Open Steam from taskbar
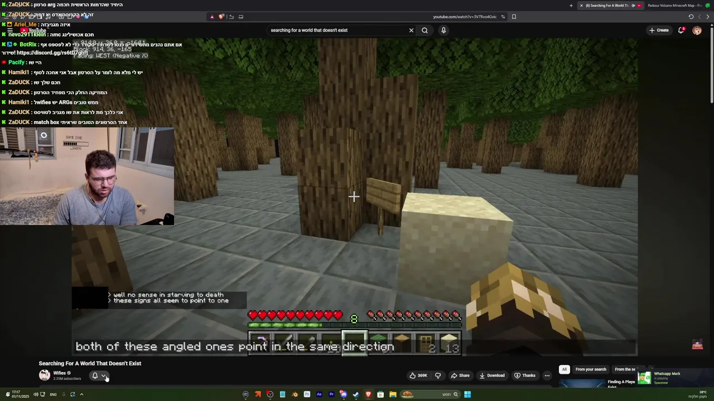 tap(356, 394)
